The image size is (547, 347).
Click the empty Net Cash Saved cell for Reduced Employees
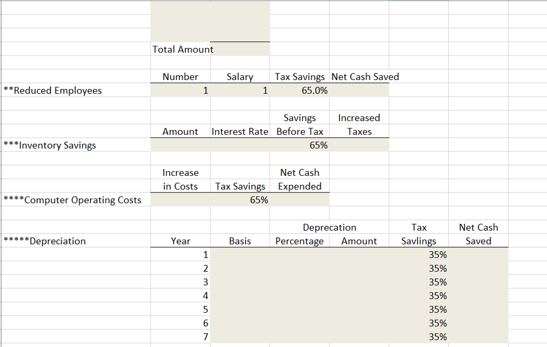pyautogui.click(x=360, y=91)
